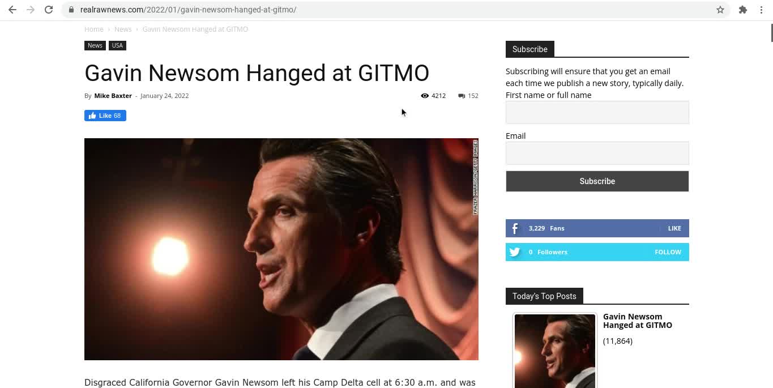Select the News category tag

(95, 45)
